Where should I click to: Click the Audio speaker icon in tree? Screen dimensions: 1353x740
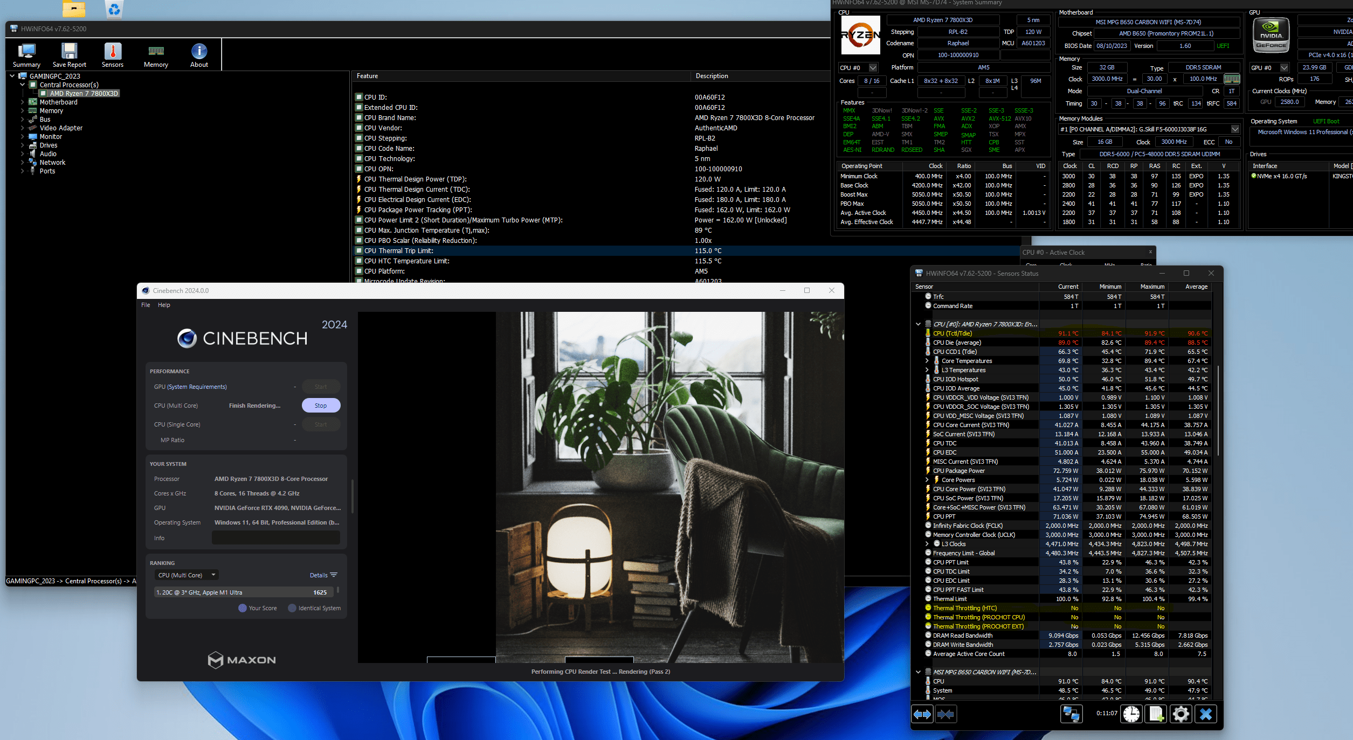(33, 153)
